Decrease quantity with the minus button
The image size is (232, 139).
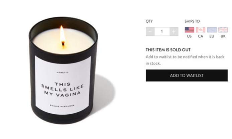(x=150, y=31)
